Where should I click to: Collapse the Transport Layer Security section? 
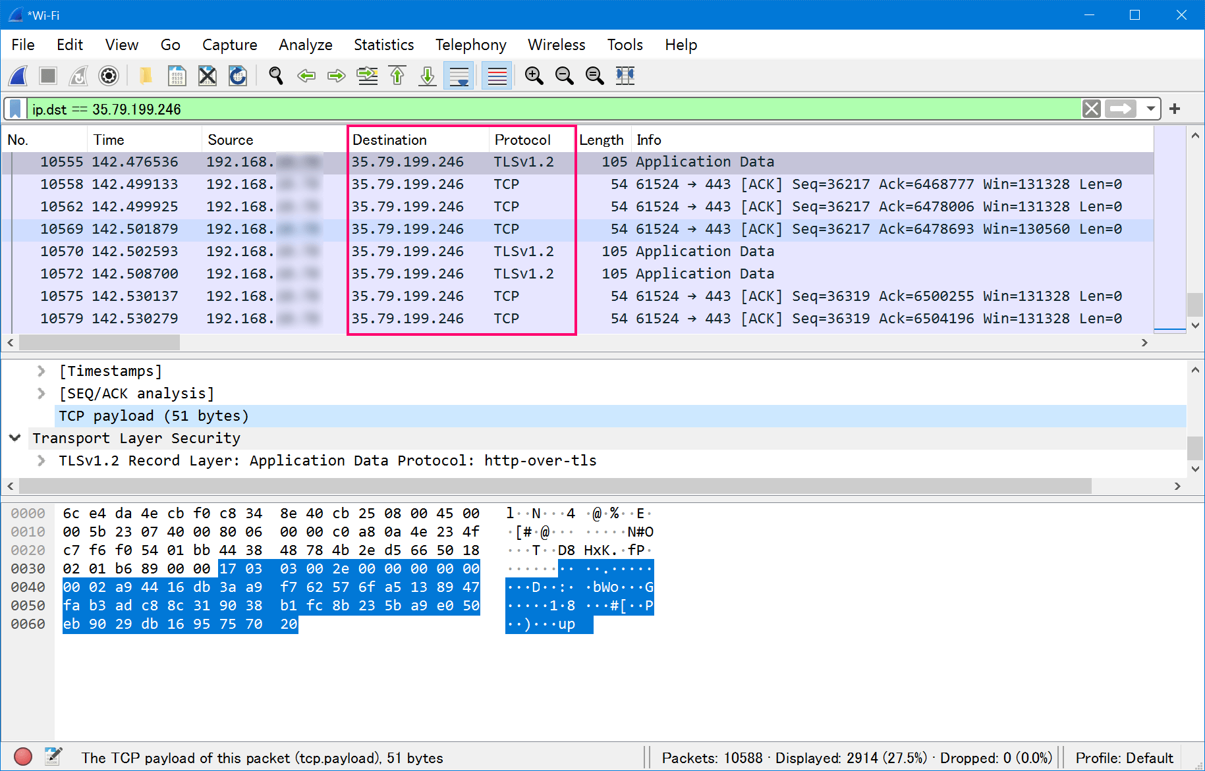click(x=15, y=438)
